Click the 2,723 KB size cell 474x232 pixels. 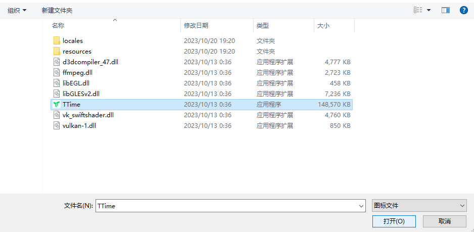[x=338, y=73]
